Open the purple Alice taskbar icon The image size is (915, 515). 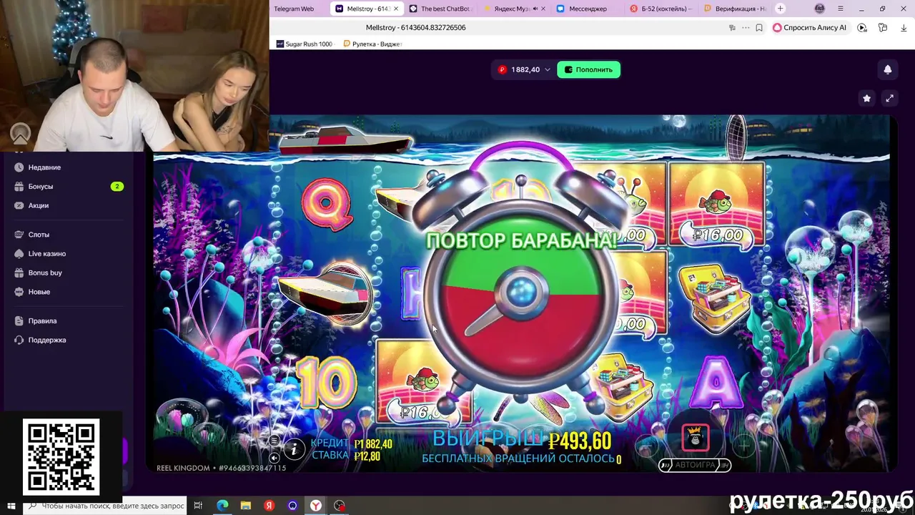tap(292, 506)
